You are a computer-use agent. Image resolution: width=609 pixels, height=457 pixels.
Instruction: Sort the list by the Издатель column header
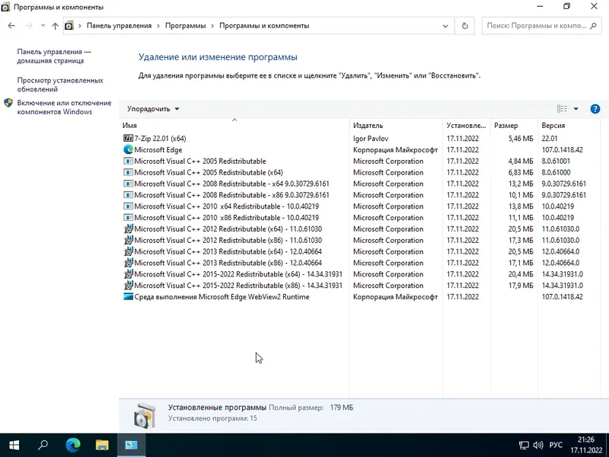click(396, 125)
